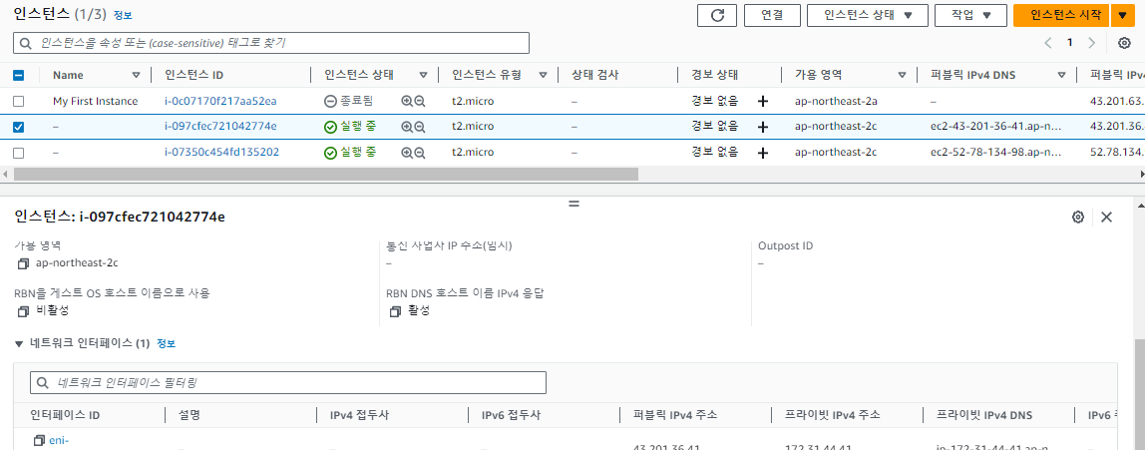Click the 인터페이스 ID column header
This screenshot has height=450, width=1145.
pyautogui.click(x=65, y=416)
